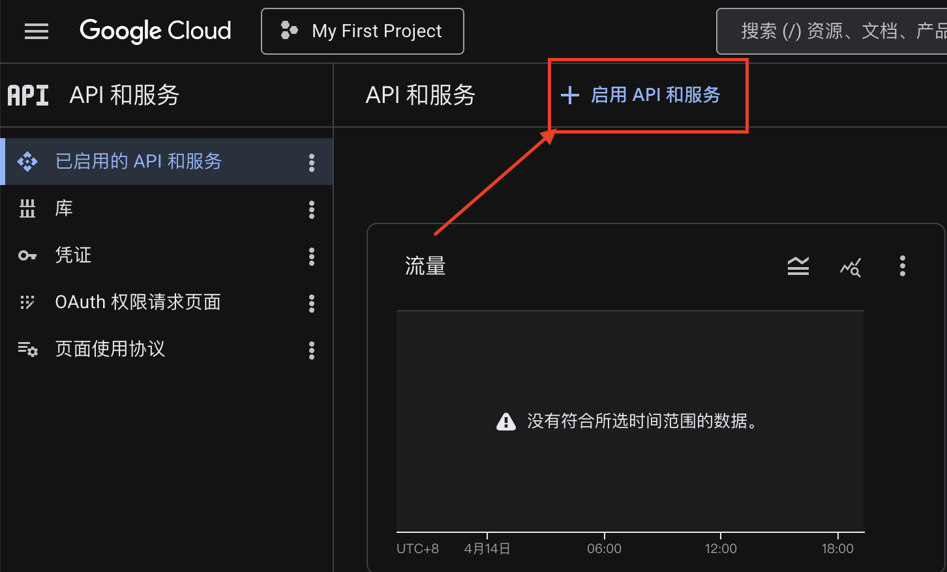
Task: Click 启用 API 和服务 button
Action: click(x=641, y=95)
